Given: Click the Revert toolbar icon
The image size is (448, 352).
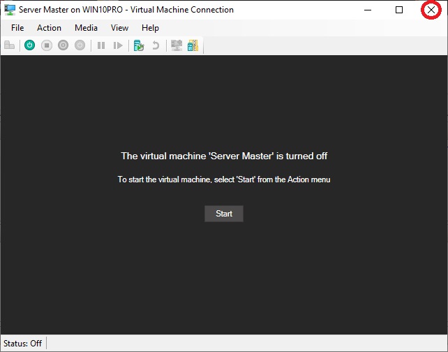Looking at the screenshot, I should 156,45.
